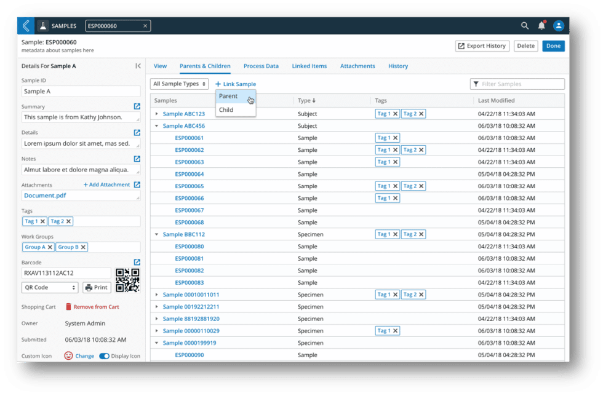The height and width of the screenshot is (396, 603).
Task: Click the Samples flask icon in the header
Action: (43, 25)
